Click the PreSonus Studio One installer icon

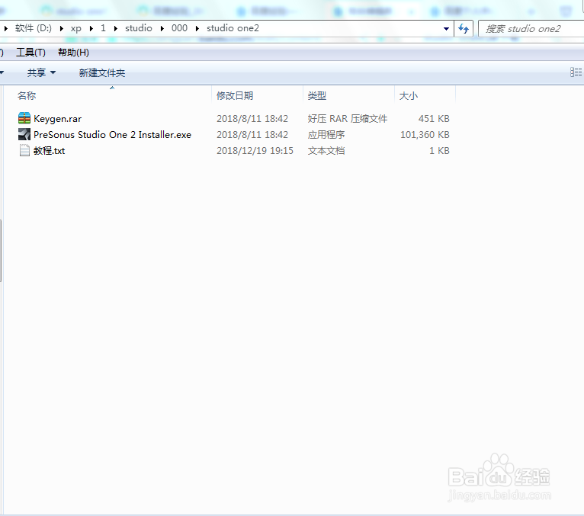pos(24,134)
